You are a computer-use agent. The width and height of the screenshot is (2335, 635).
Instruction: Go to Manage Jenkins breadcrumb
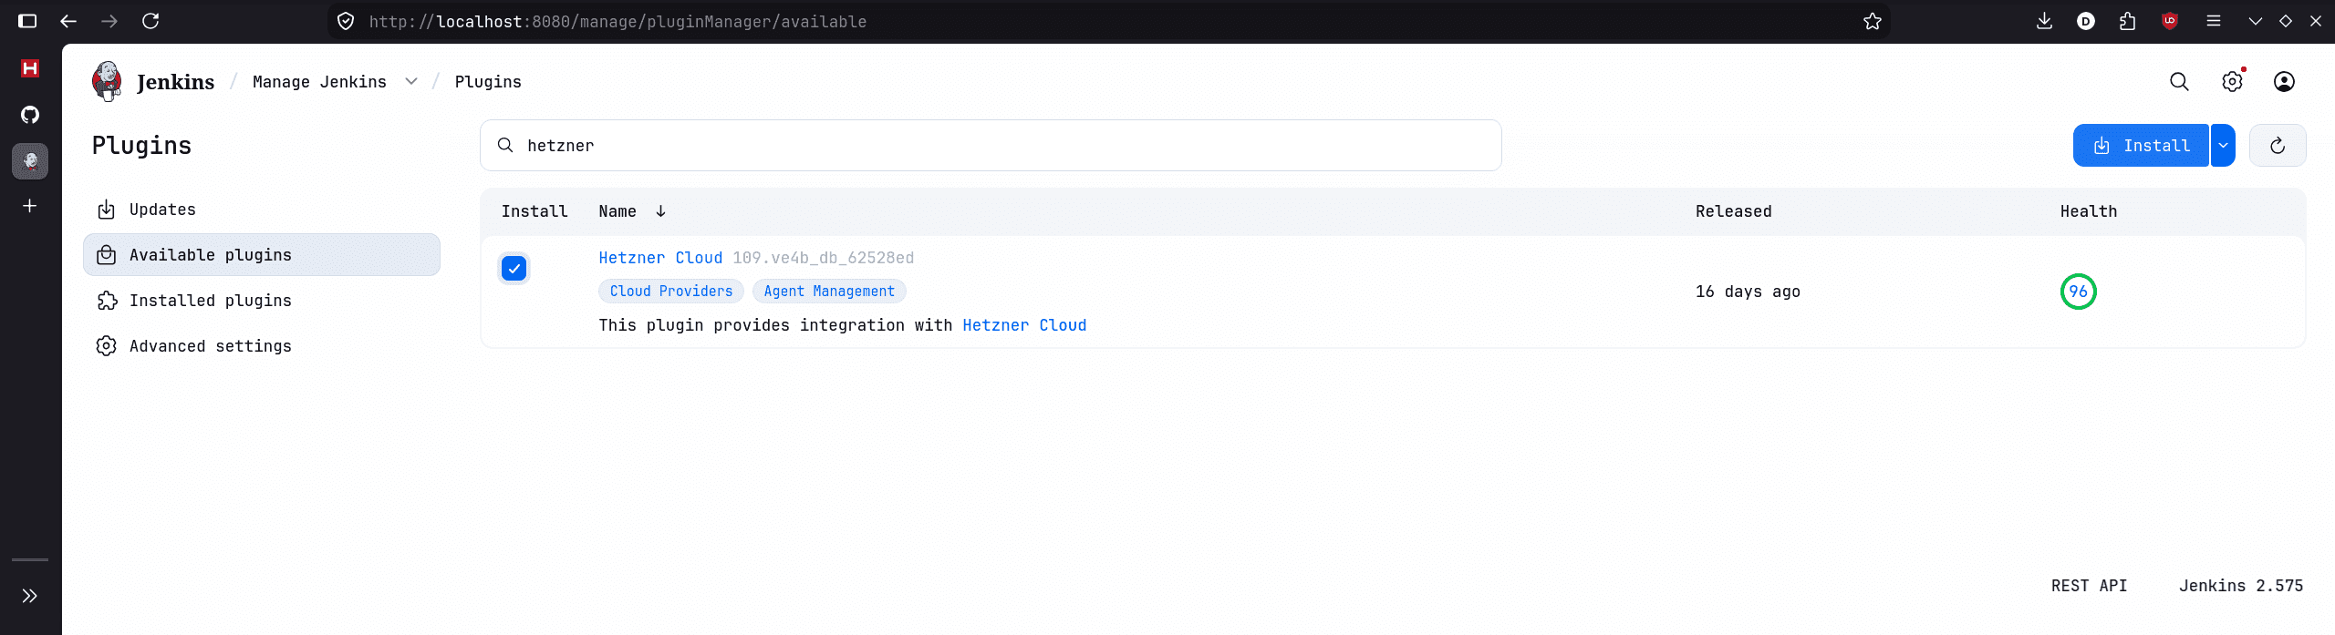(x=319, y=82)
